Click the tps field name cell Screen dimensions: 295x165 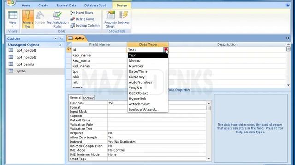[99, 71]
